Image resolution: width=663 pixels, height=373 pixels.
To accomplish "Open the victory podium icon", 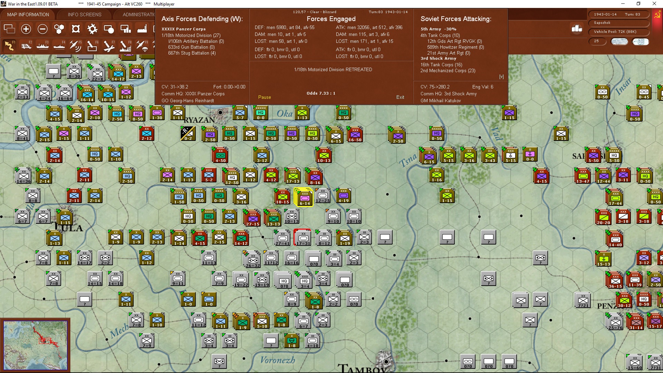I will [577, 29].
